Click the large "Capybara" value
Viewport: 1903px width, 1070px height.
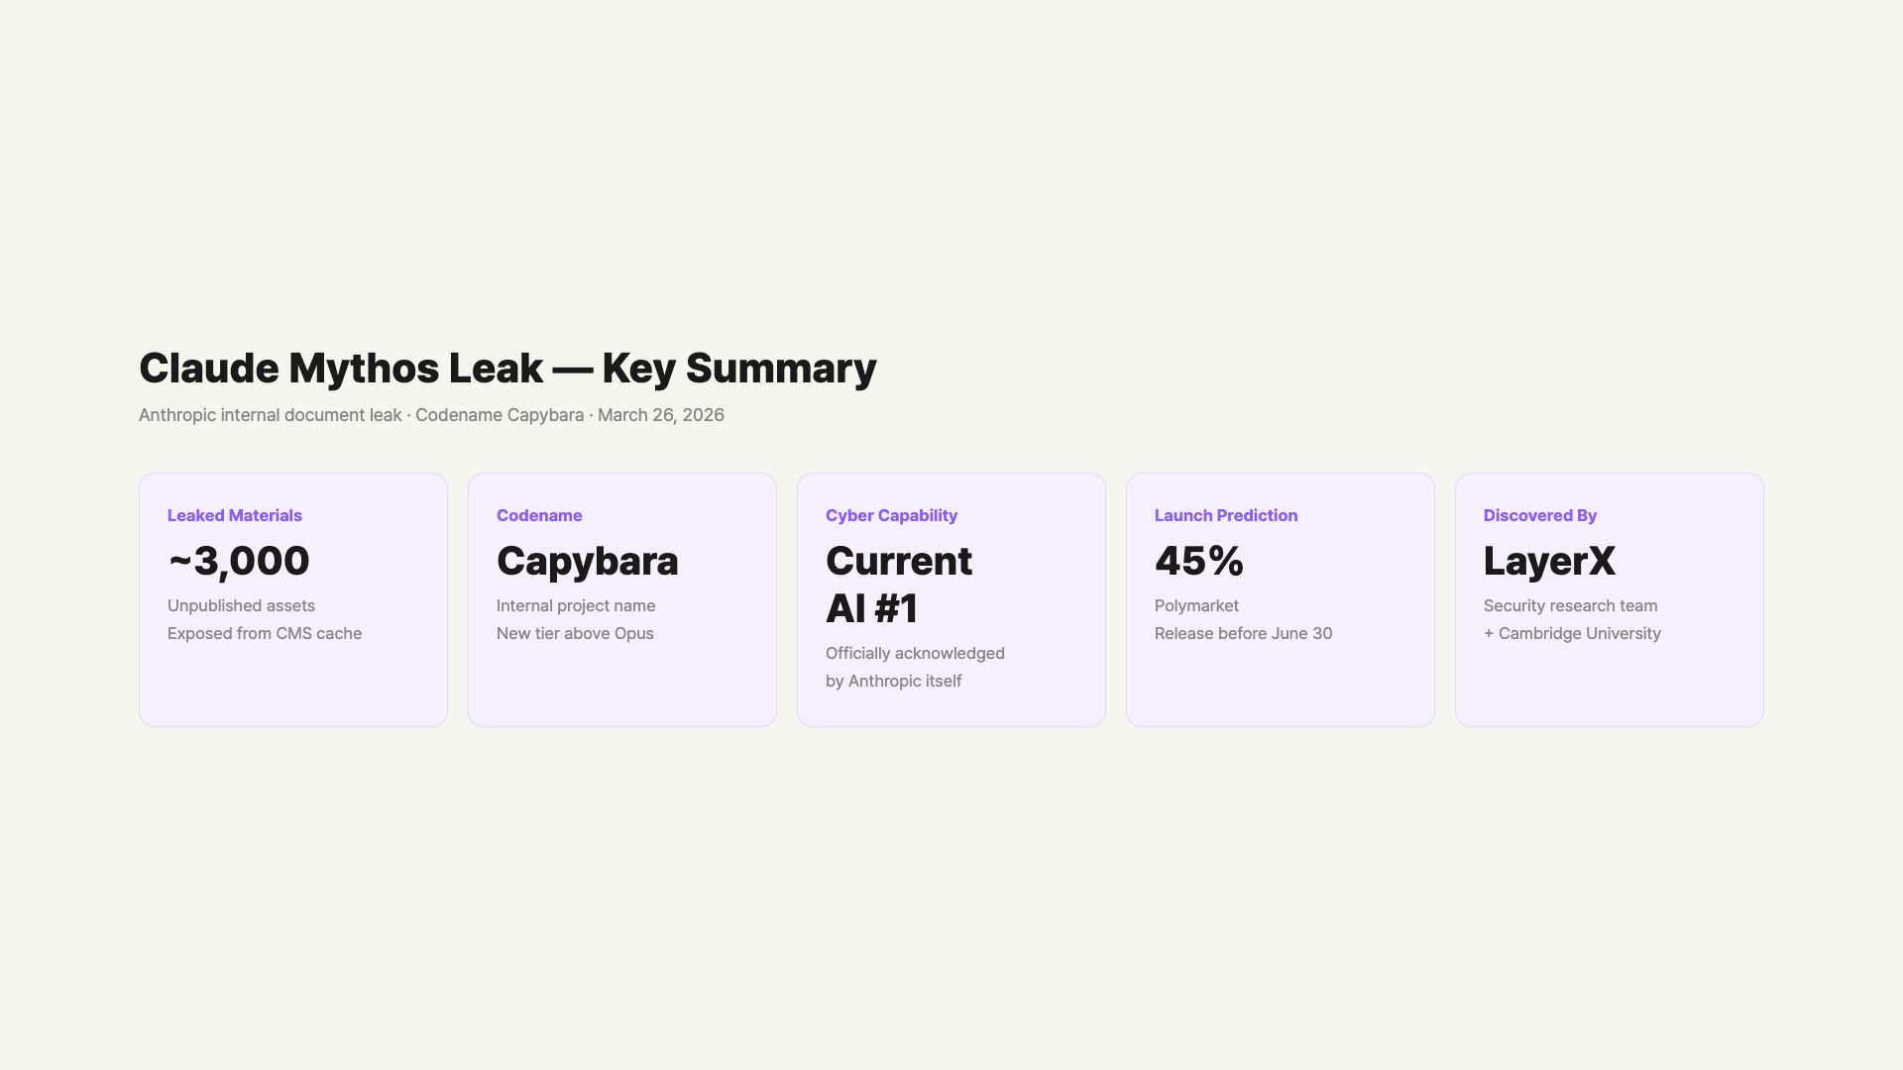click(588, 561)
